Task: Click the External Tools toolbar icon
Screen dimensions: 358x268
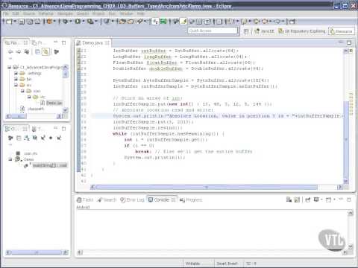Action: pos(90,22)
